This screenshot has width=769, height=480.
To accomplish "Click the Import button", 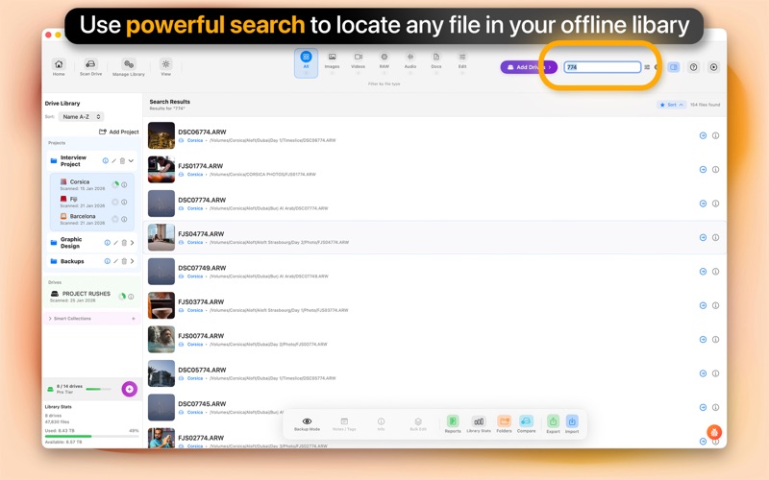I will (x=572, y=424).
